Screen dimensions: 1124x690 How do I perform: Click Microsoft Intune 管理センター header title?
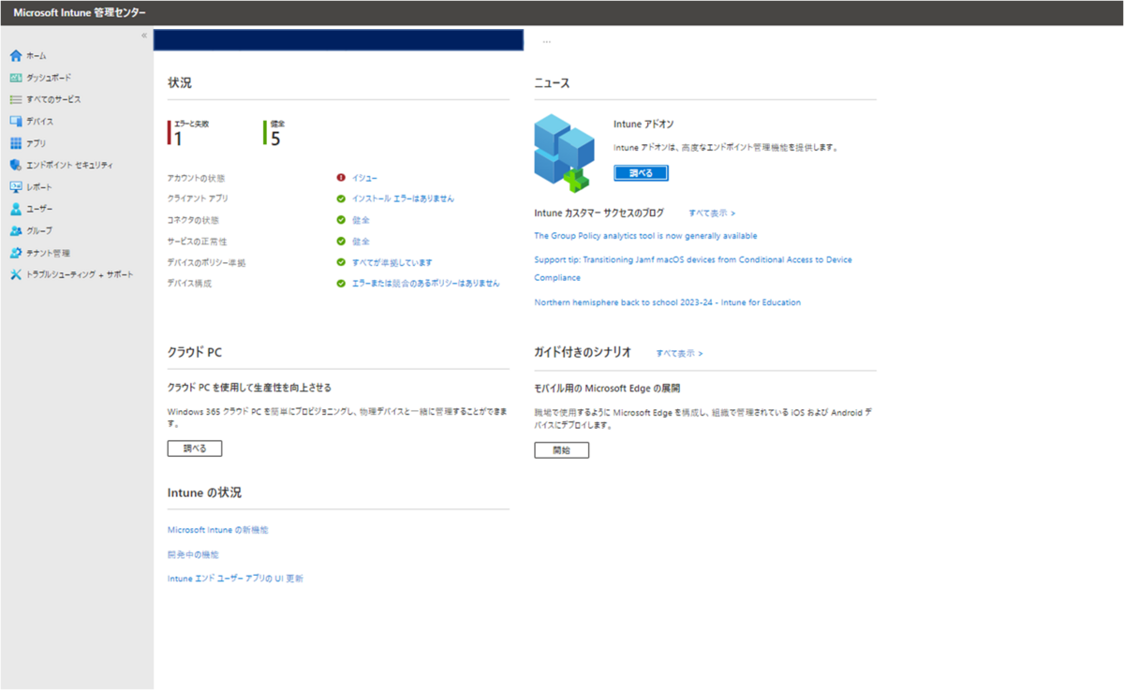pos(79,12)
